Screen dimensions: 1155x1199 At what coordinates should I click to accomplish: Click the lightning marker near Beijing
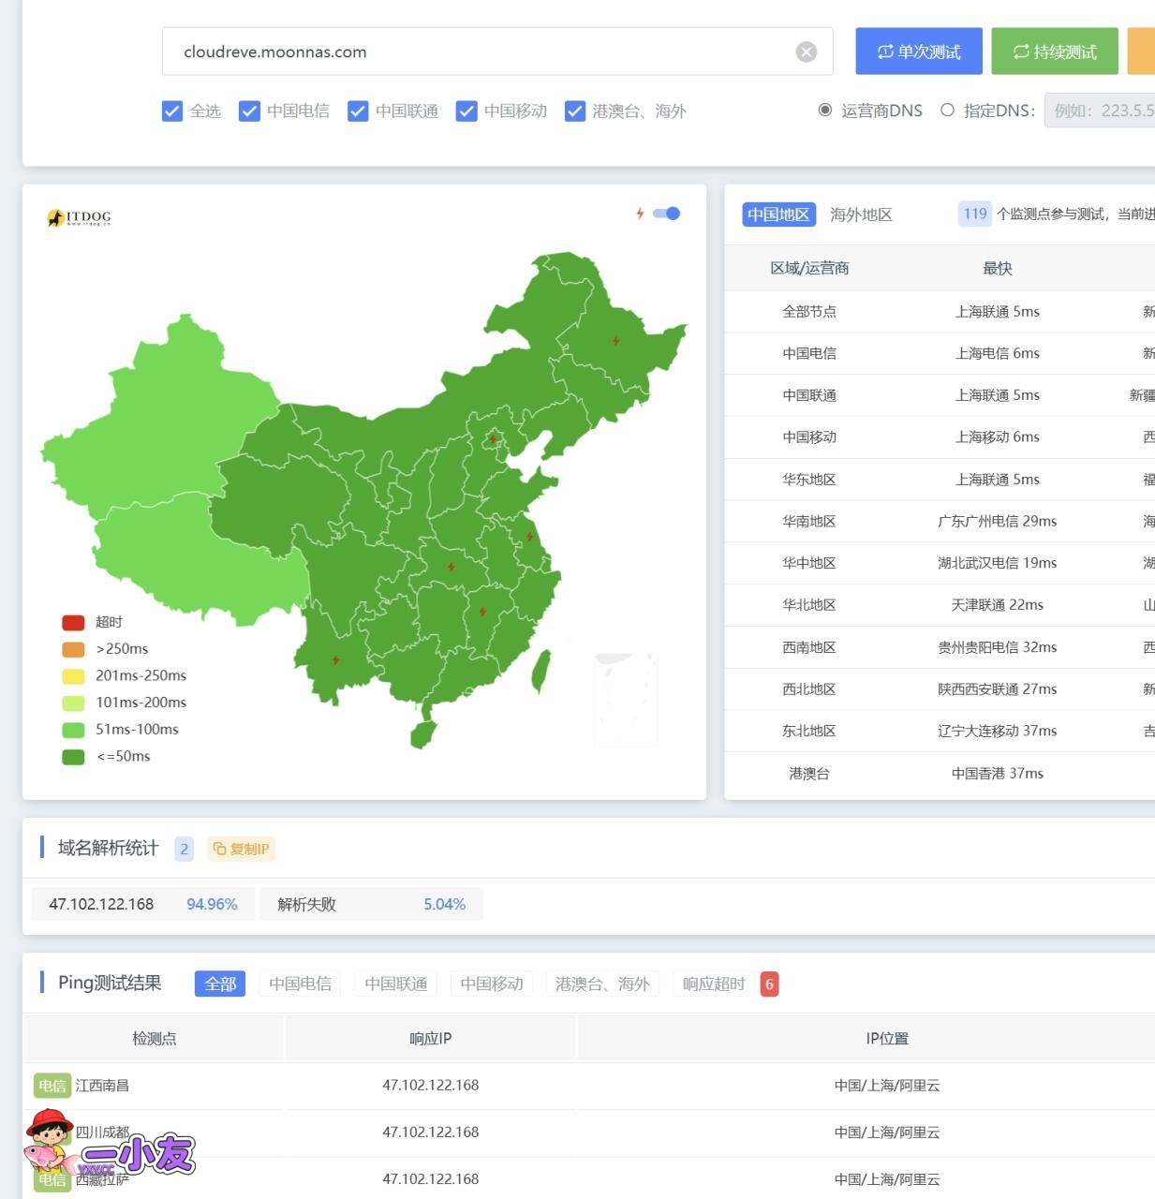tap(493, 438)
